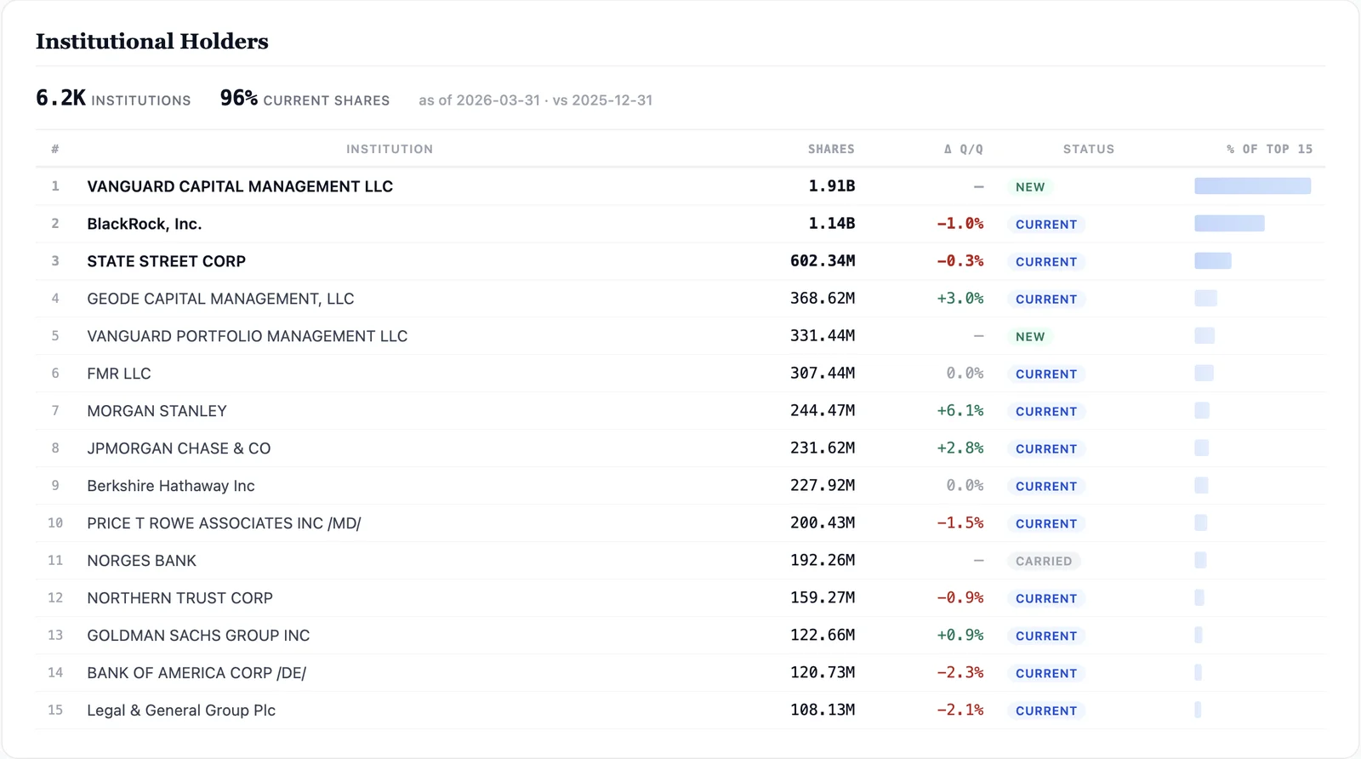Click the Δ Q/Q column header

click(963, 149)
